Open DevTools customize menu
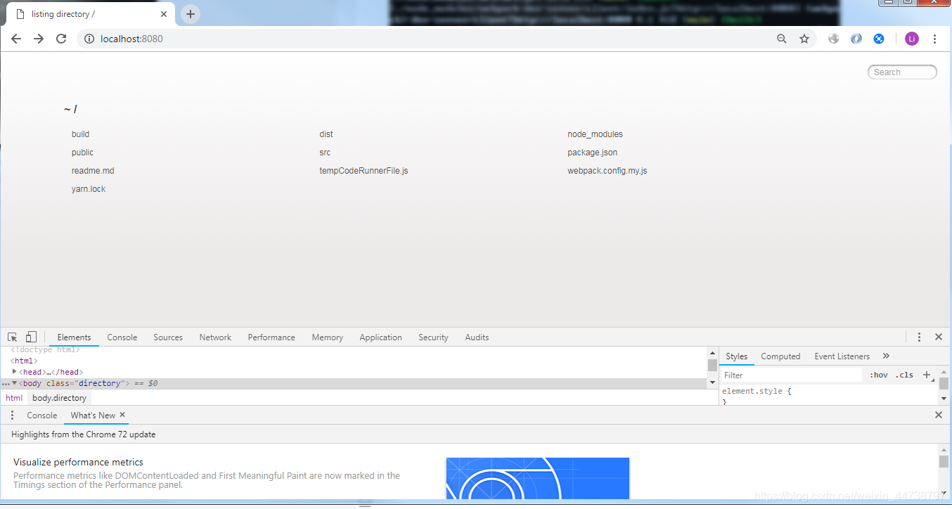The height and width of the screenshot is (509, 952). [919, 337]
